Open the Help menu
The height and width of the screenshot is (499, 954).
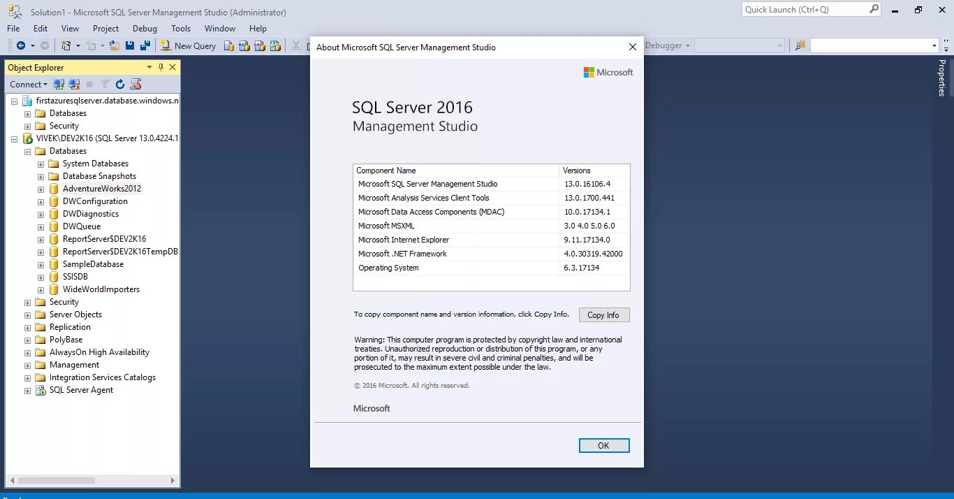tap(258, 29)
